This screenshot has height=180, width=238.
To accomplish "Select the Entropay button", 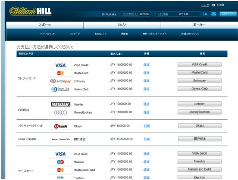I will click(x=200, y=81).
